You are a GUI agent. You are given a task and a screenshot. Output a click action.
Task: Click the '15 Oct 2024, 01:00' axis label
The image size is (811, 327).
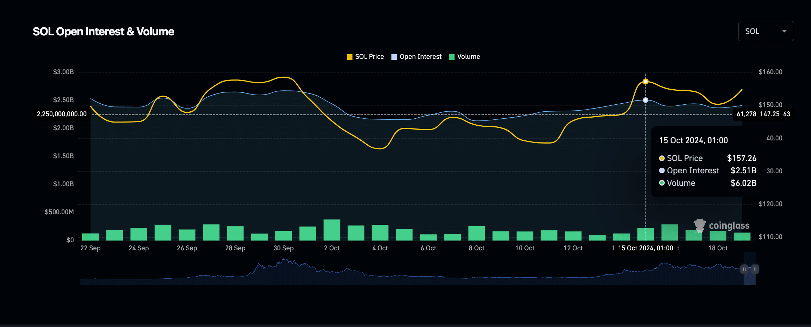[x=646, y=248]
